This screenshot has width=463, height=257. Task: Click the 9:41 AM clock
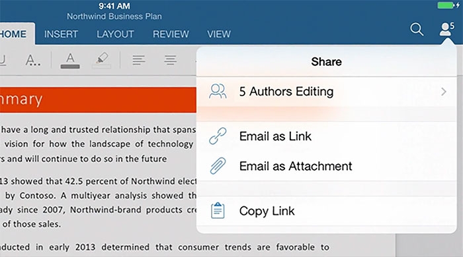114,5
